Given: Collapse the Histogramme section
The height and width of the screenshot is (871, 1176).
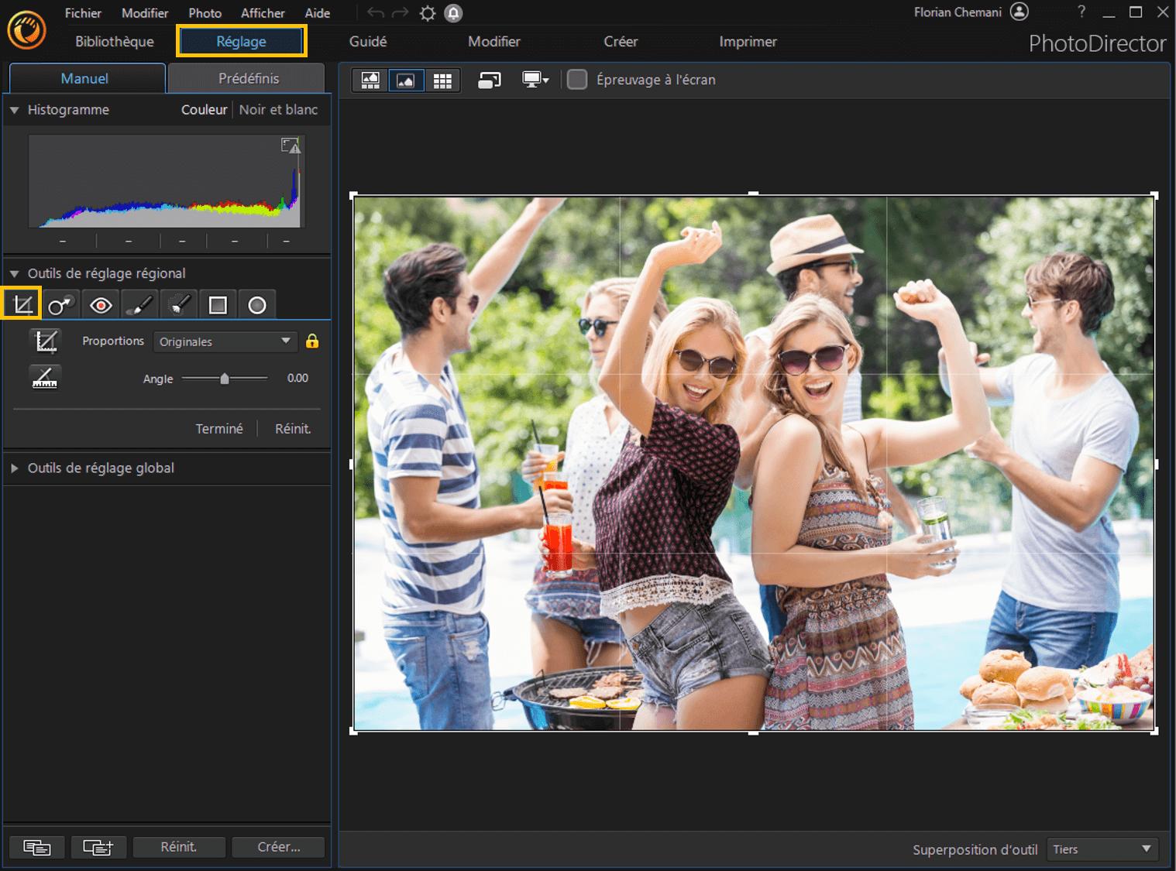Looking at the screenshot, I should point(13,109).
